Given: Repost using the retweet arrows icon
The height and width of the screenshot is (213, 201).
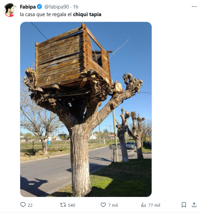Looking at the screenshot, I should coord(63,205).
